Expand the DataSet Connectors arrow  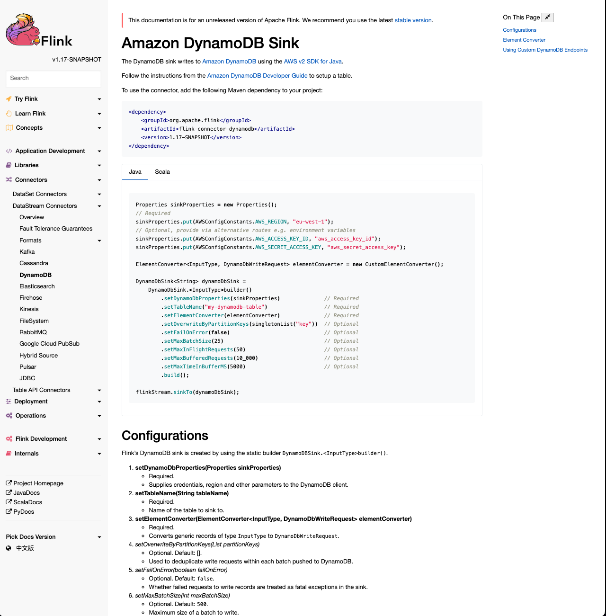pyautogui.click(x=99, y=194)
